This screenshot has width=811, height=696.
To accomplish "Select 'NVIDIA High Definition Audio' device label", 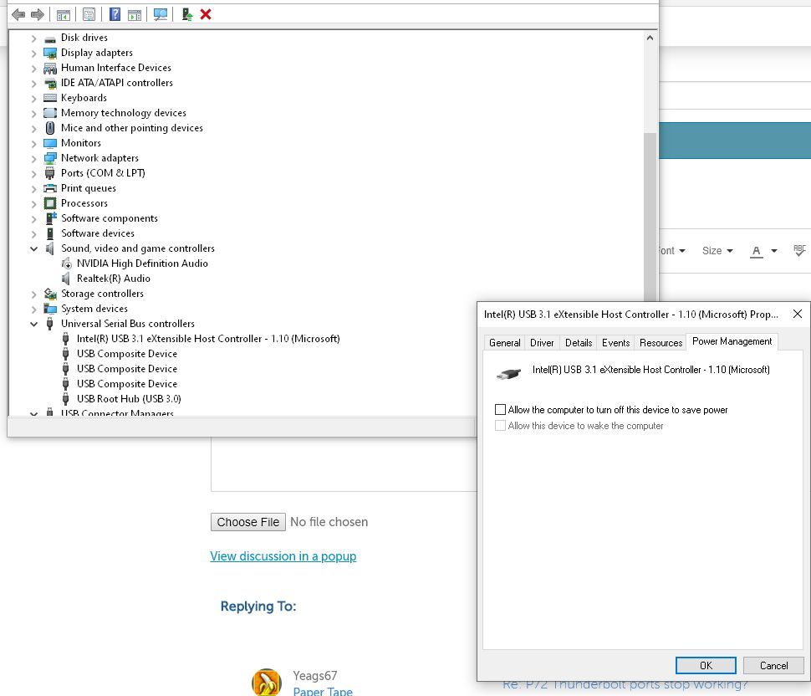I will coord(142,264).
